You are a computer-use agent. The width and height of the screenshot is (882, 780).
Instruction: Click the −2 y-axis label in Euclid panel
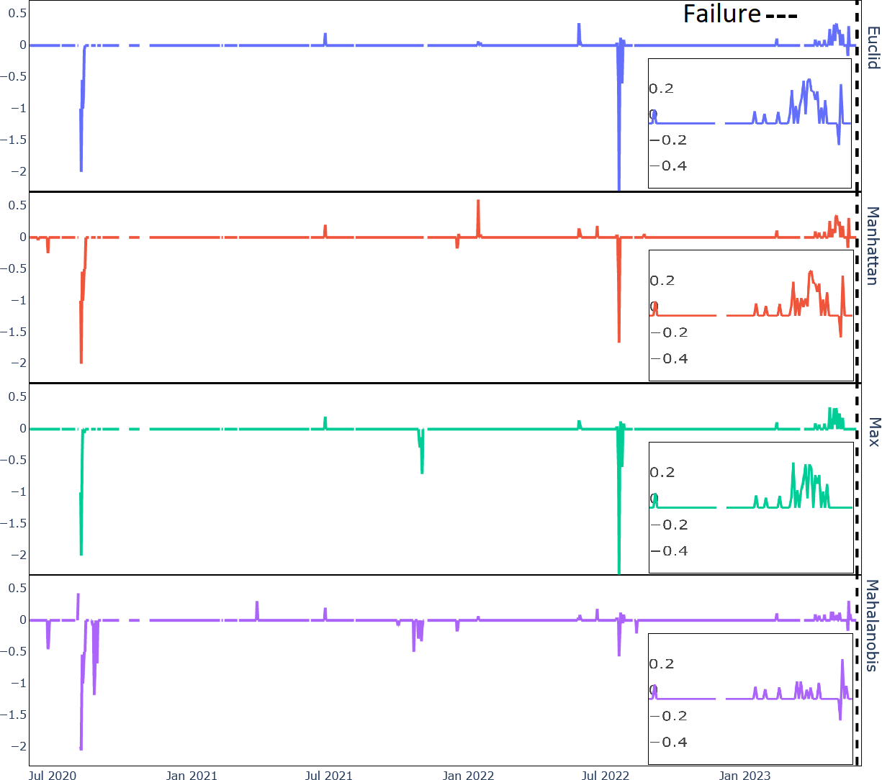pos(17,171)
